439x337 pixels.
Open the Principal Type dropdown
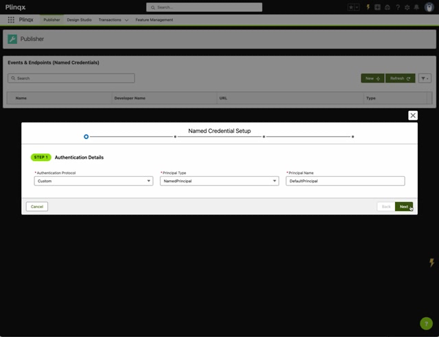click(219, 181)
